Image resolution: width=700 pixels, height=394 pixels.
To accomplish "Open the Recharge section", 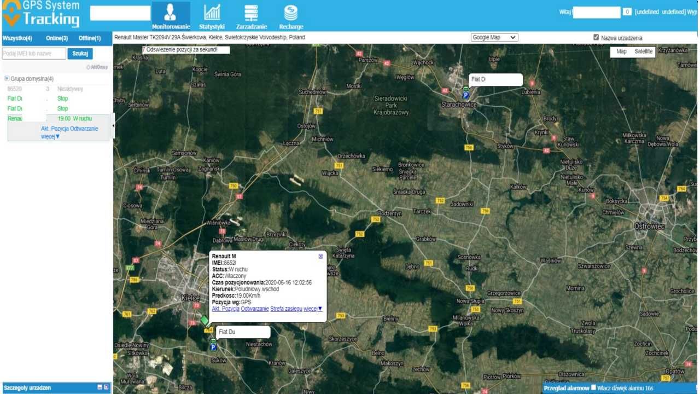I will coord(291,16).
